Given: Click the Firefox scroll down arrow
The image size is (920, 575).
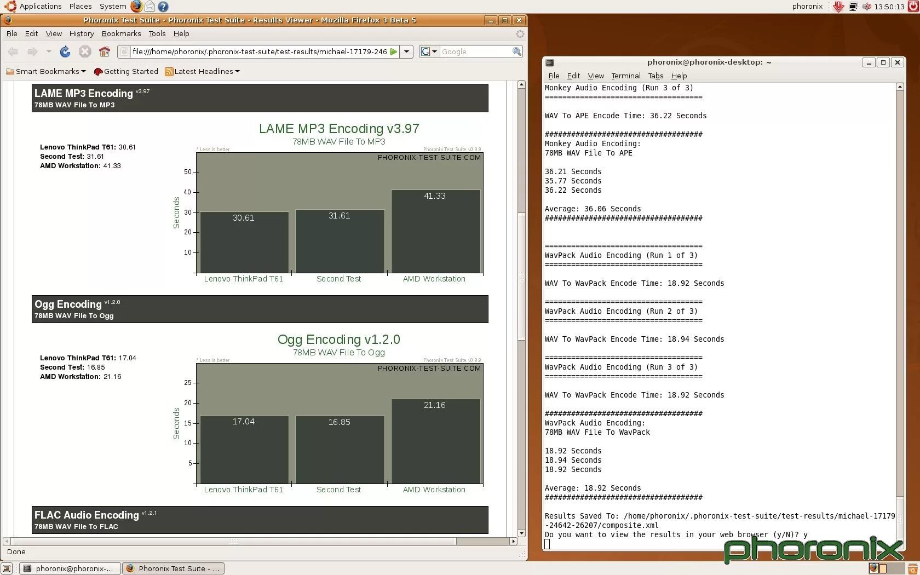Looking at the screenshot, I should pyautogui.click(x=521, y=533).
